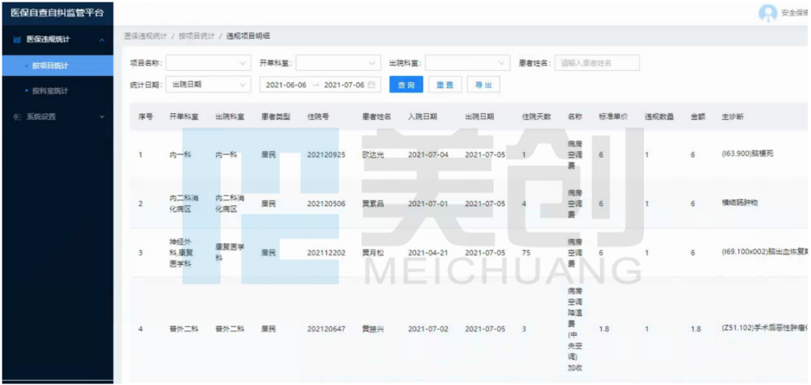Click the start date 2021-06-06 field
Image resolution: width=811 pixels, height=385 pixels.
[x=286, y=85]
